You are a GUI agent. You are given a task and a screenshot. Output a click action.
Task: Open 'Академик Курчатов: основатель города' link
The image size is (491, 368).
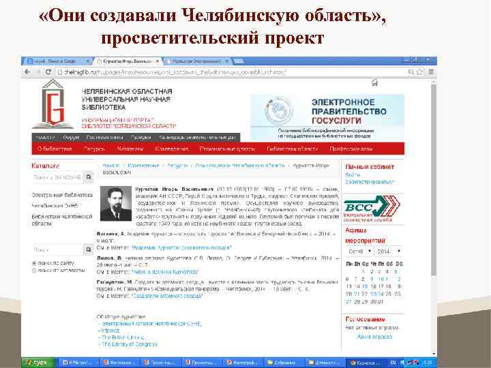[181, 247]
